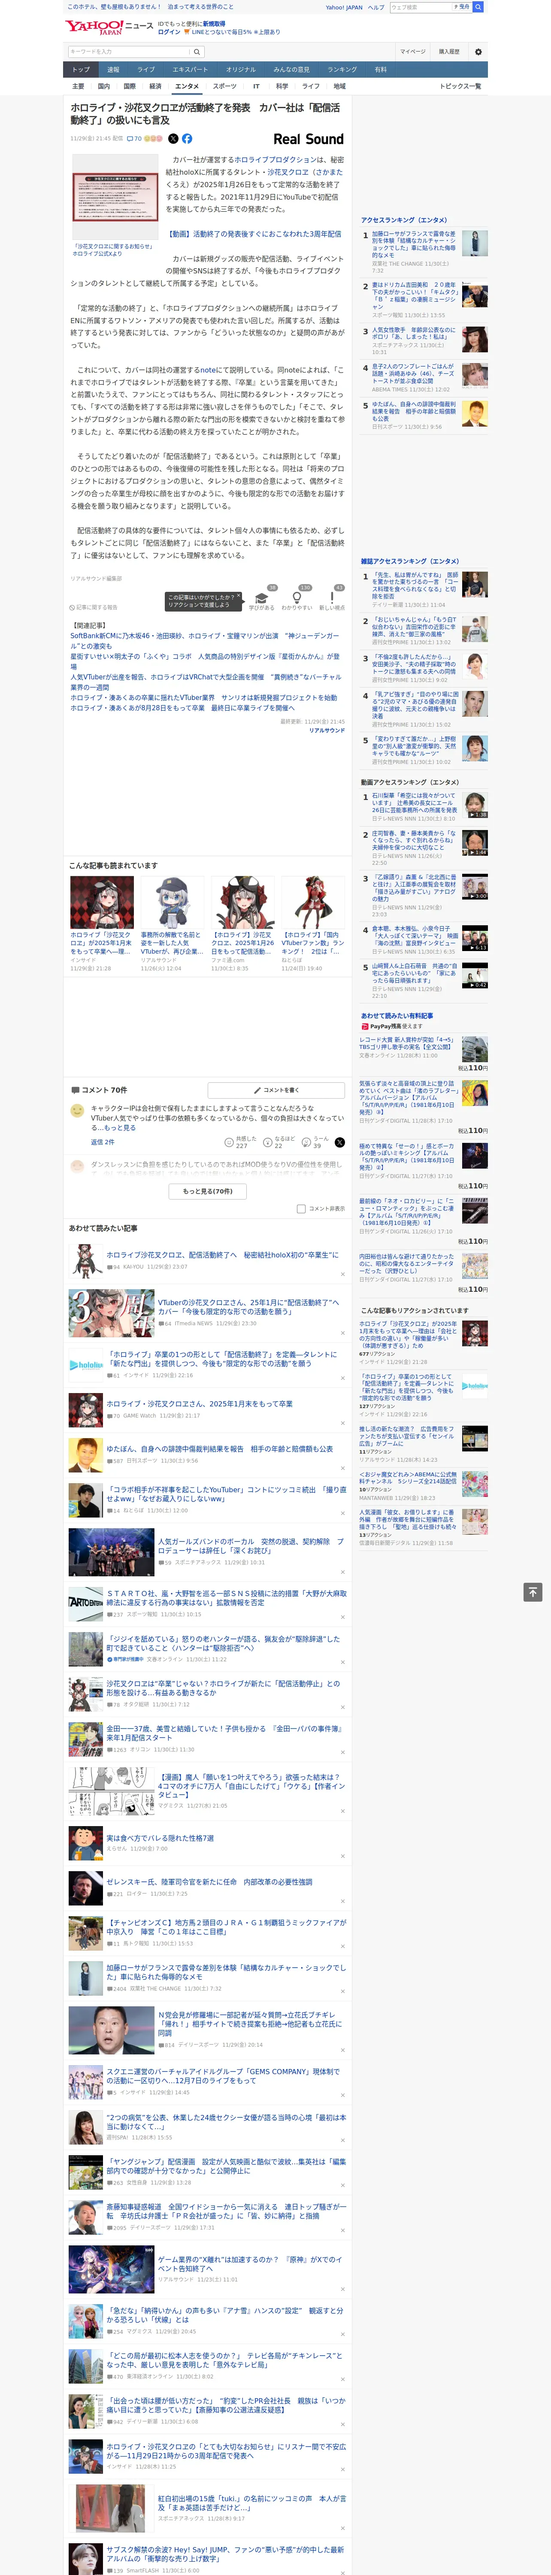The width and height of the screenshot is (551, 2575).
Task: Share the article on X
Action: tap(173, 139)
